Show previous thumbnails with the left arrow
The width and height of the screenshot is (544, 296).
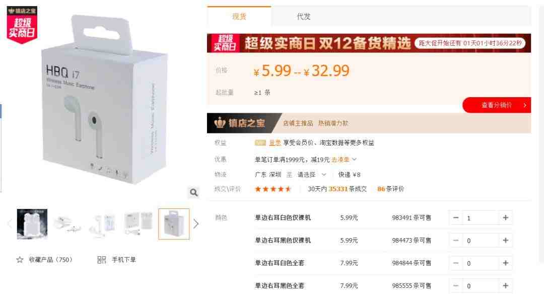[10, 224]
